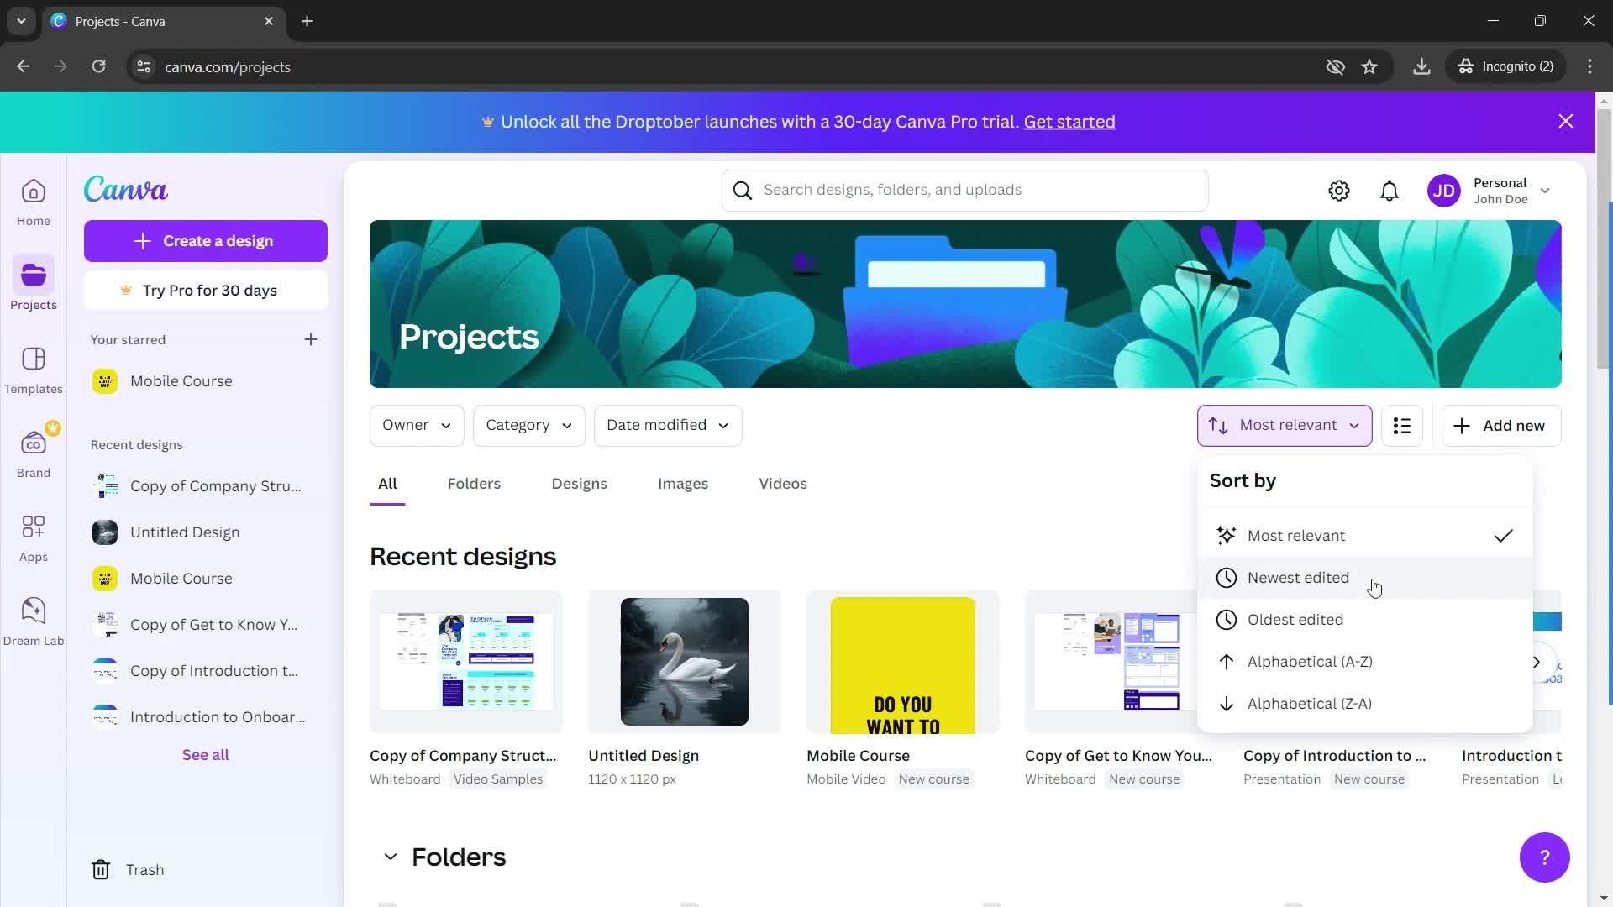Open starred Mobile Course item
The width and height of the screenshot is (1613, 907).
206,381
